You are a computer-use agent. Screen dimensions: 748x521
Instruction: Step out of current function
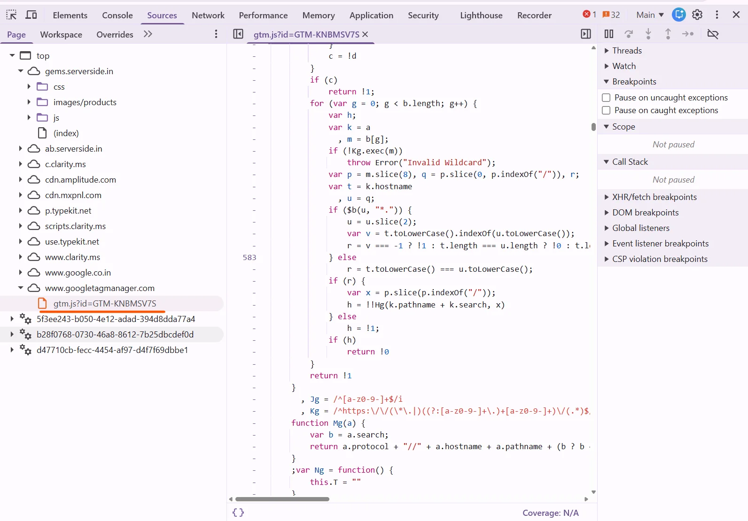668,34
